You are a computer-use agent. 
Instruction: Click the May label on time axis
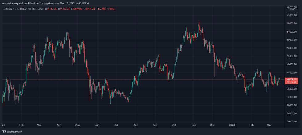click(x=78, y=125)
